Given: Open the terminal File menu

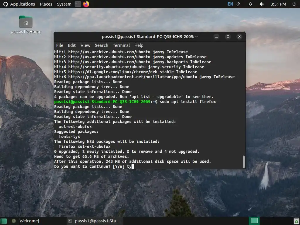Looking at the screenshot, I should coord(60,45).
